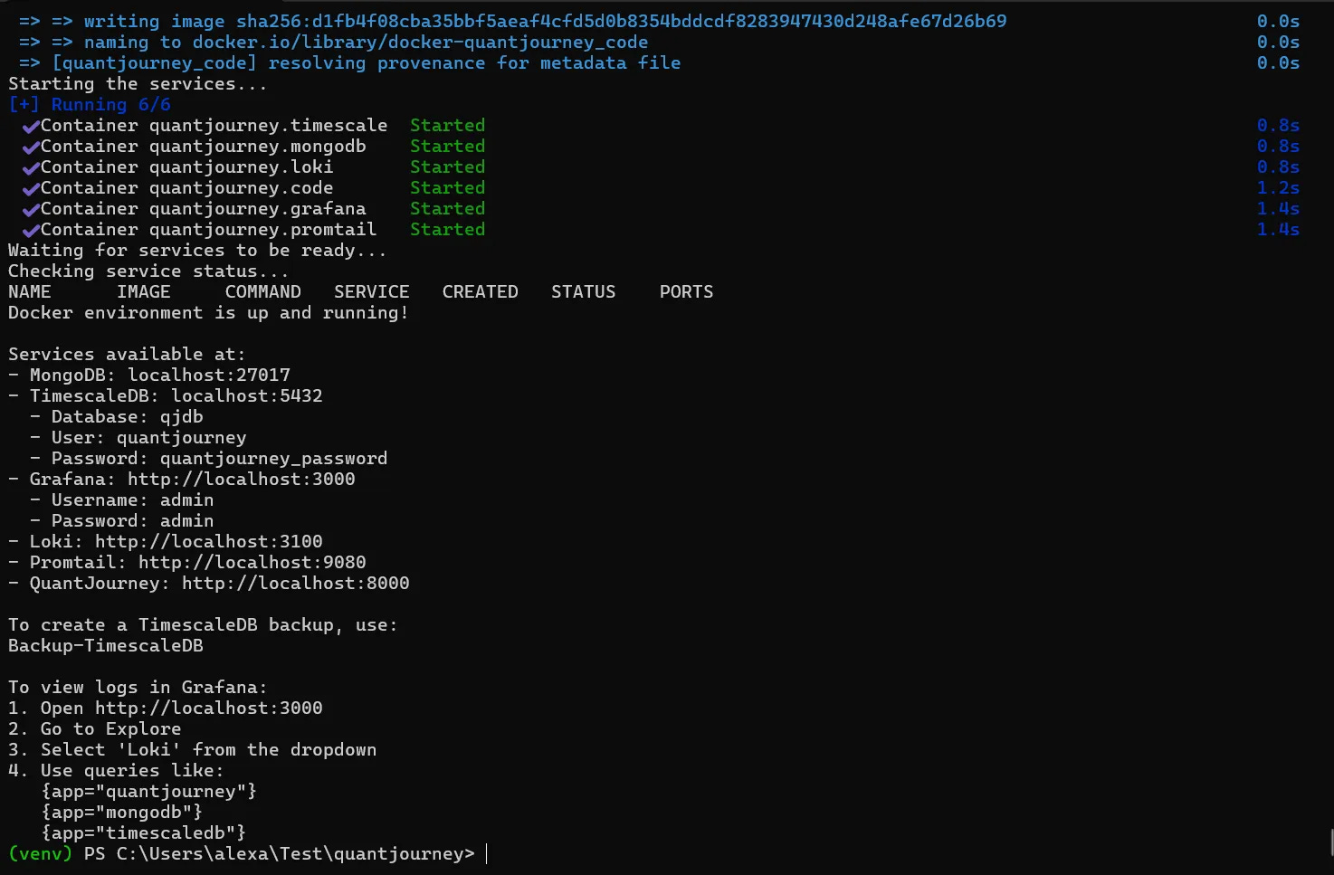Select the Started status of quantjourney.loki
Screen dimensions: 1334x875
447,166
